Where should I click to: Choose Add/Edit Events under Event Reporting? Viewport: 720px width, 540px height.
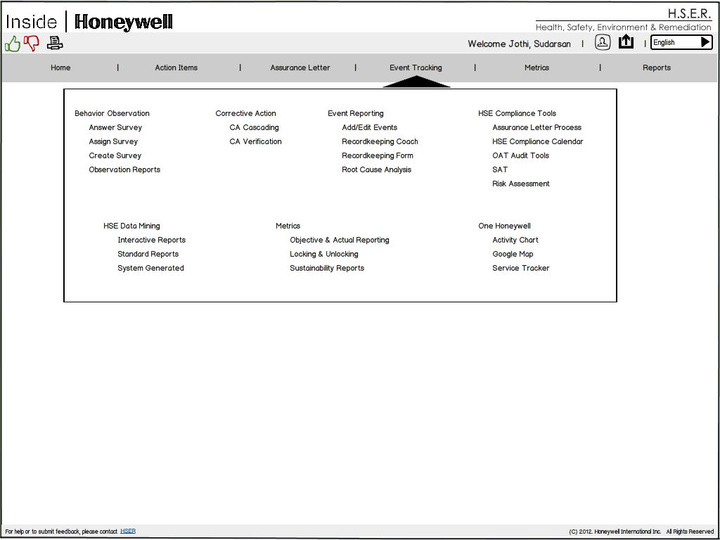[369, 127]
